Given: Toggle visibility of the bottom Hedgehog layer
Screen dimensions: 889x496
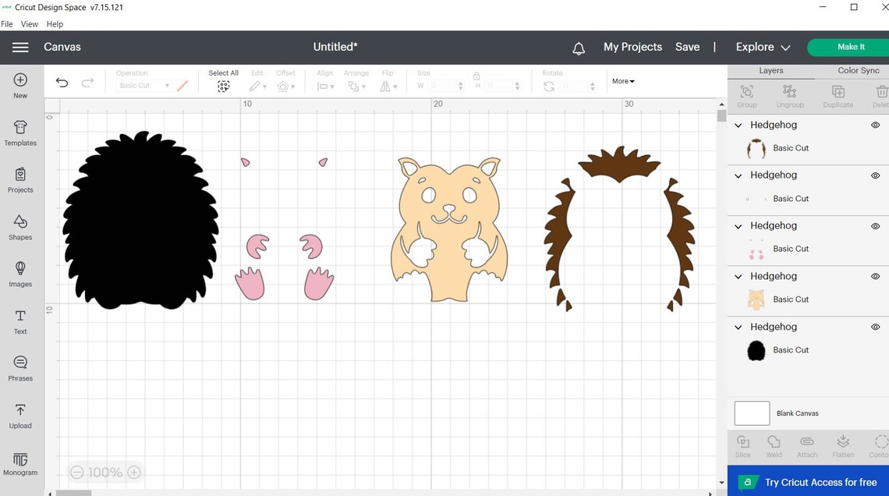Looking at the screenshot, I should point(875,326).
